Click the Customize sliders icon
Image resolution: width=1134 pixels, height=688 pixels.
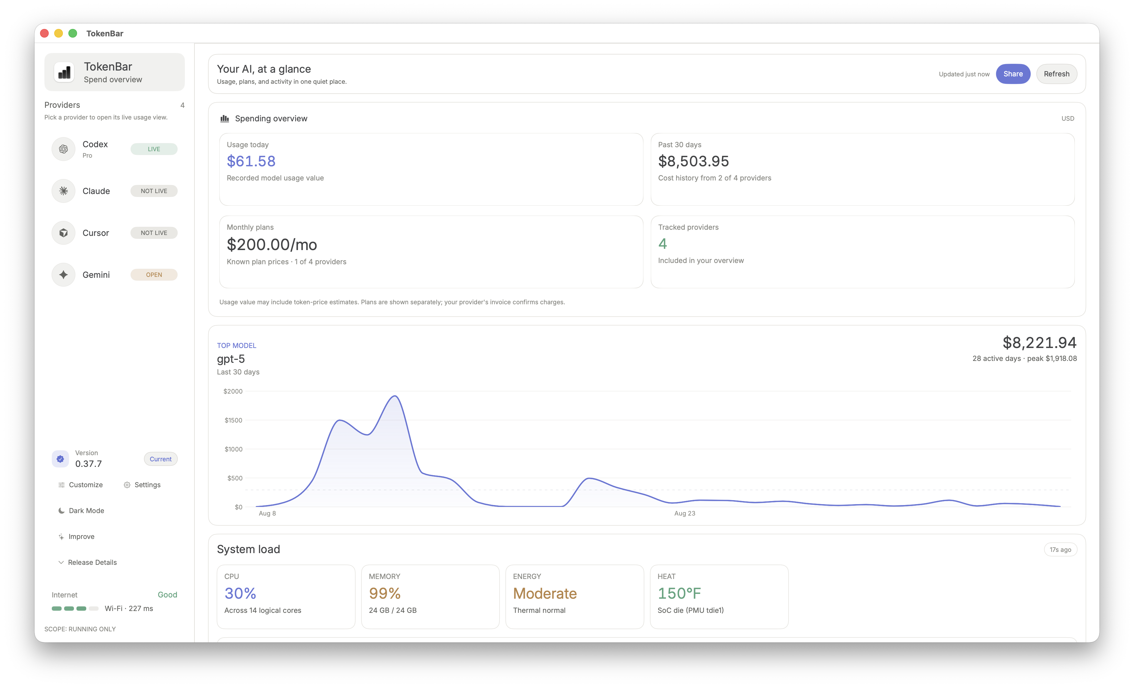(61, 485)
